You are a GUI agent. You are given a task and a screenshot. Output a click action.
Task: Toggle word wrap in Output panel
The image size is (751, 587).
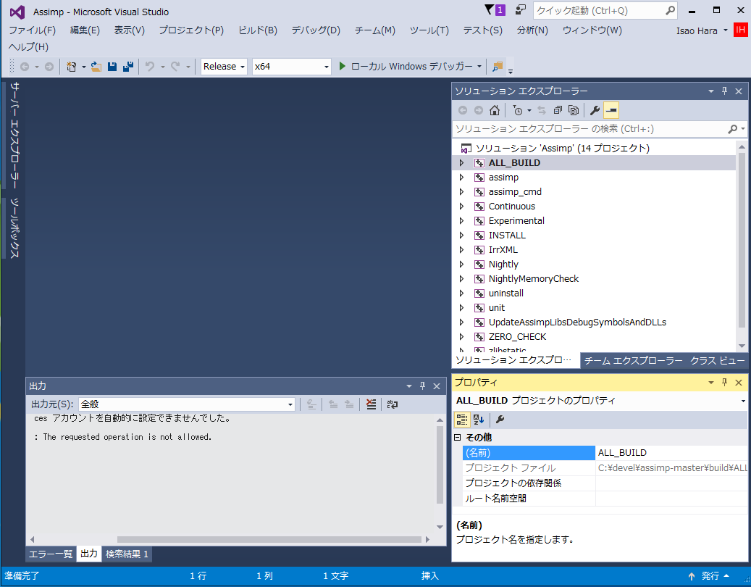click(x=393, y=404)
